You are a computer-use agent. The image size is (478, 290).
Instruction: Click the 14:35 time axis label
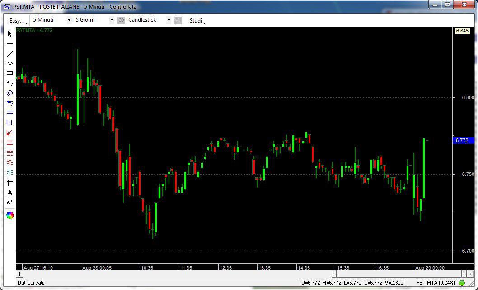click(x=304, y=268)
